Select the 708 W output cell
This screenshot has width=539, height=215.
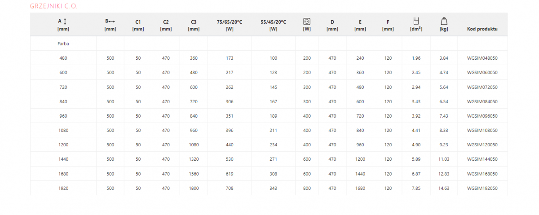click(230, 188)
